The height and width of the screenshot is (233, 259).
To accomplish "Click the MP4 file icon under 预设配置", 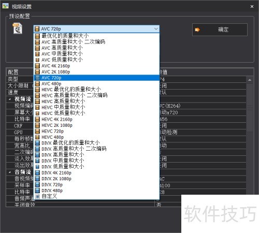I will point(17,28).
